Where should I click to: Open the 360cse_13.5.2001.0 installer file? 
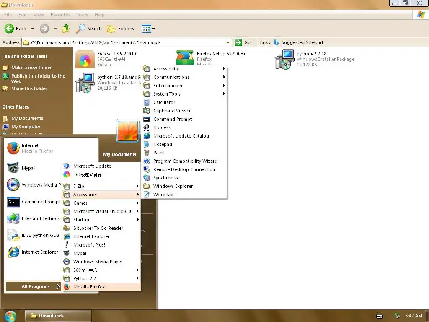(x=107, y=59)
